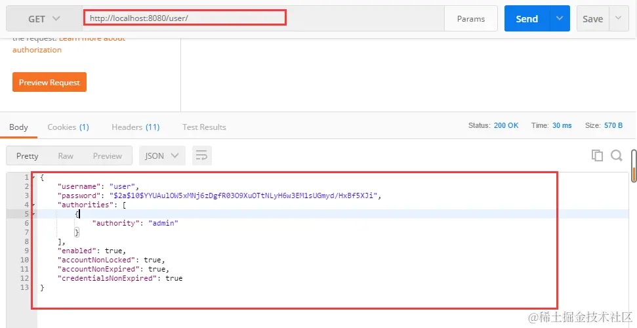This screenshot has width=637, height=328.
Task: Collapse the authorities array fold at line 4
Action: point(33,205)
